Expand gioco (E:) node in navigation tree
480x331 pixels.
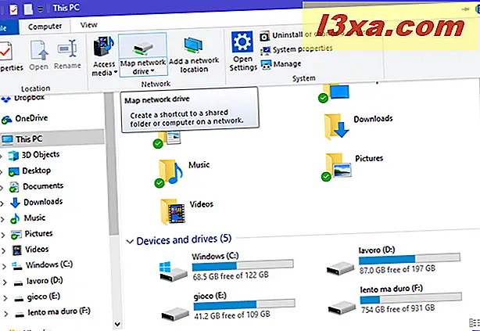tap(5, 298)
